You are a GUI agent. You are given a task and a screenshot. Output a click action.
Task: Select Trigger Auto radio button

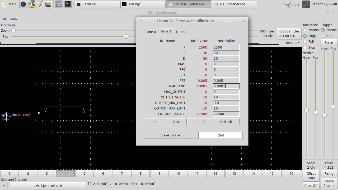point(323,36)
